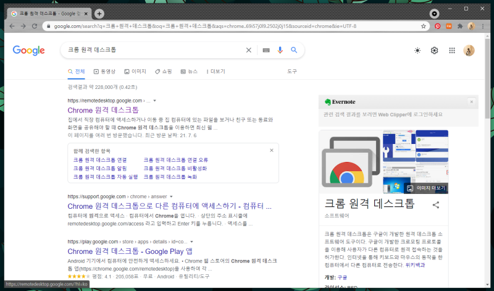494x291 pixels.
Task: Go back using the browser back arrow
Action: [x=12, y=26]
